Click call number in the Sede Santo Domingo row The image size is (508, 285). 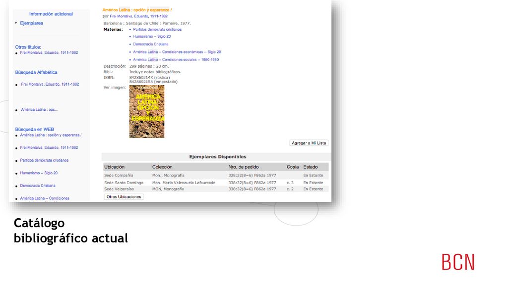tap(252, 183)
